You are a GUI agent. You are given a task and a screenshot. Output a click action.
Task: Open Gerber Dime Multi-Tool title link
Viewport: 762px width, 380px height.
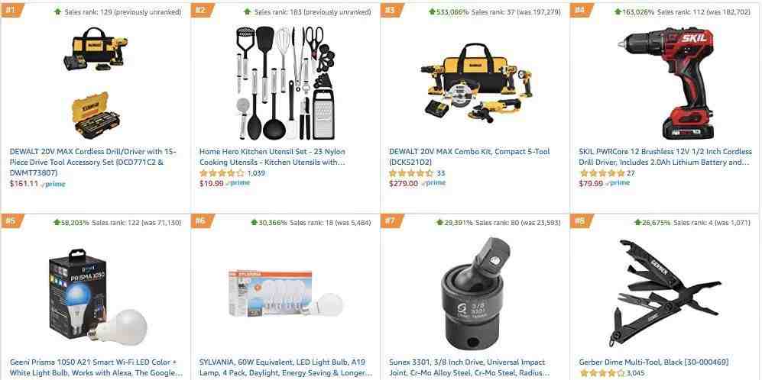[x=653, y=362]
